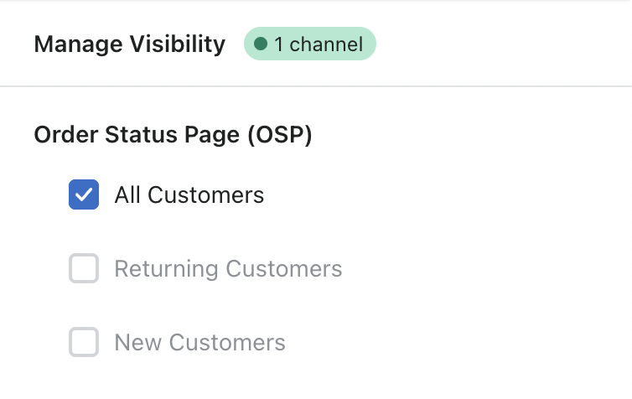Click the Returning Customers label text
Image resolution: width=632 pixels, height=399 pixels.
(228, 269)
